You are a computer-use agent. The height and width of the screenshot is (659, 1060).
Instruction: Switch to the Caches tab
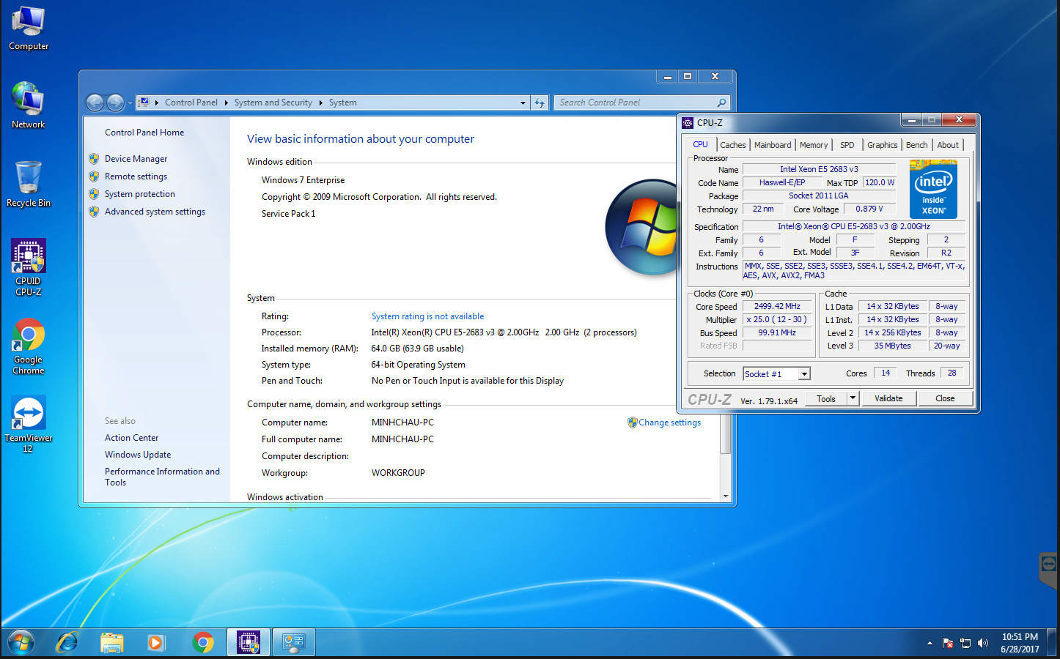(732, 145)
